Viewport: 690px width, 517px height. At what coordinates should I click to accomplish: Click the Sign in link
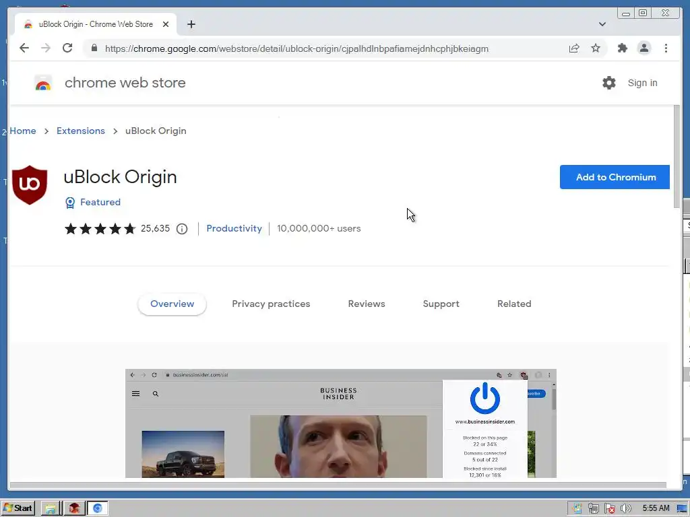(642, 83)
